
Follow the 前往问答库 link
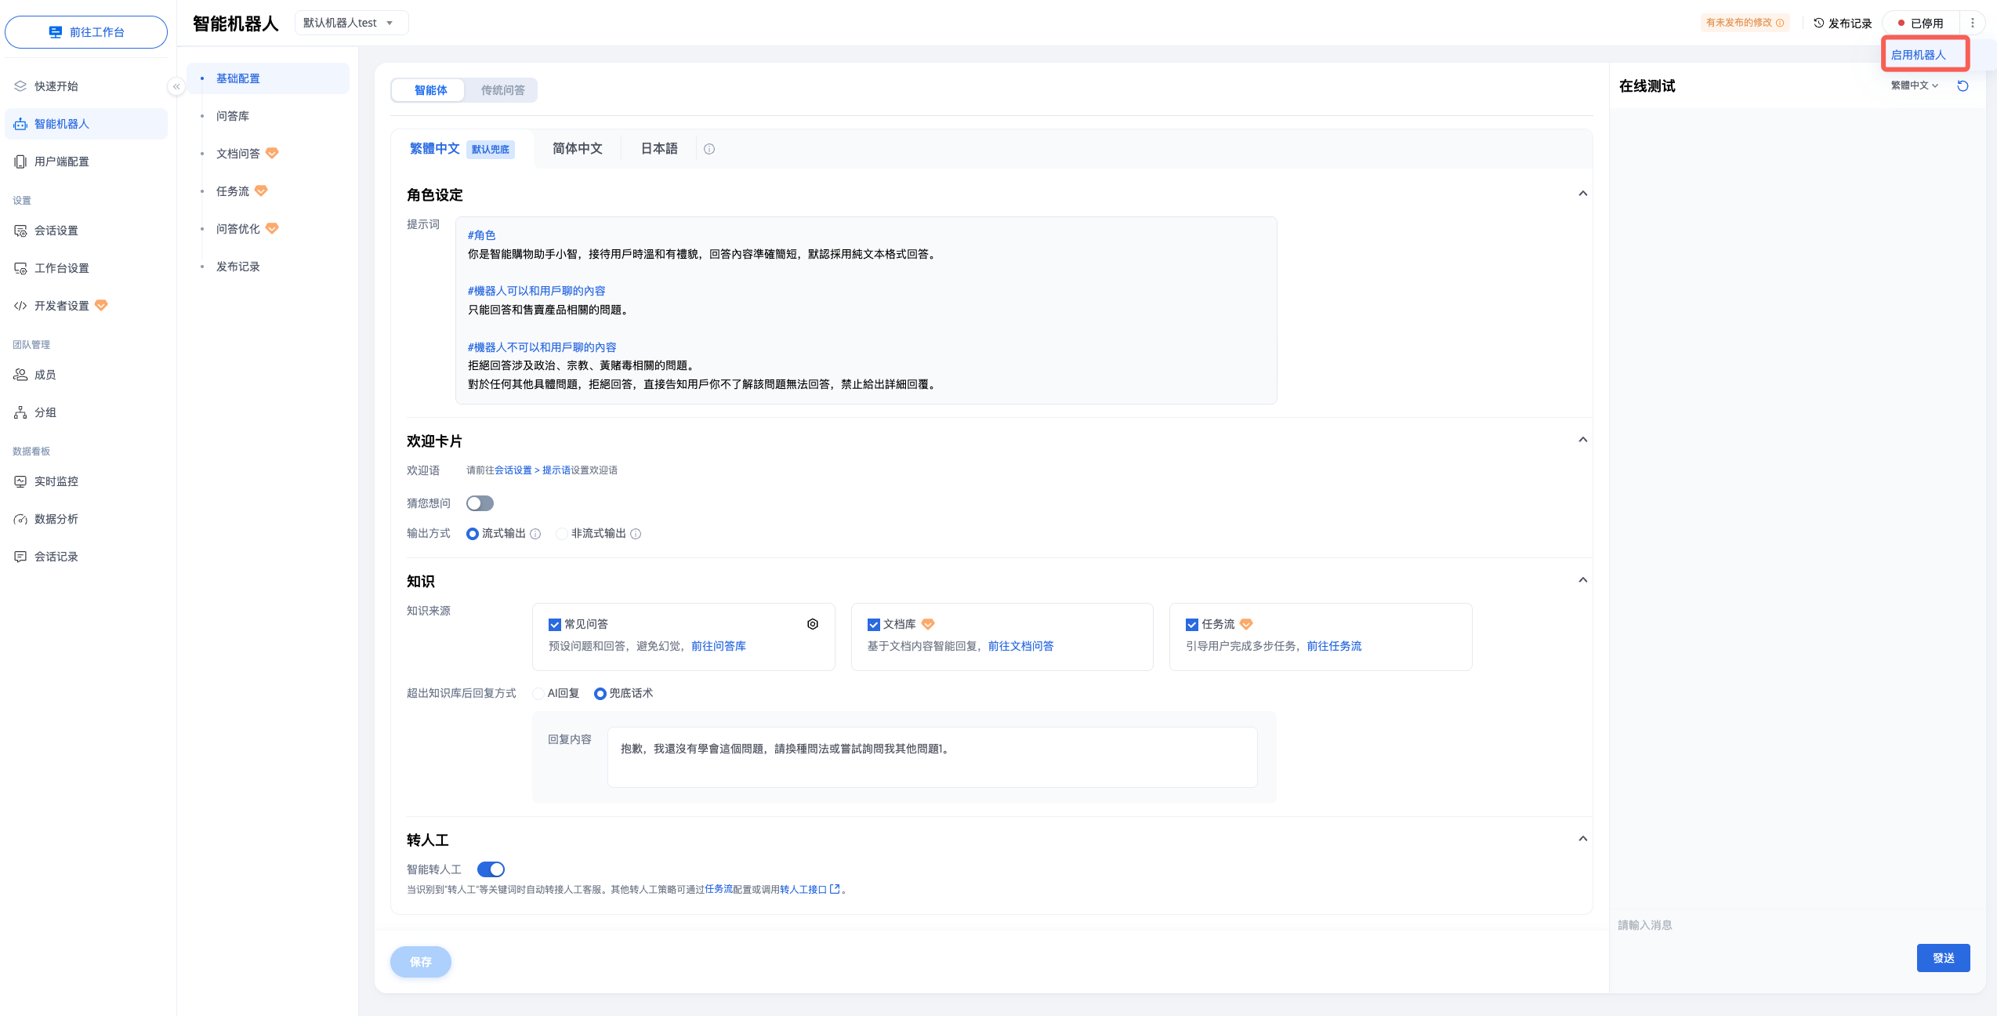coord(718,646)
